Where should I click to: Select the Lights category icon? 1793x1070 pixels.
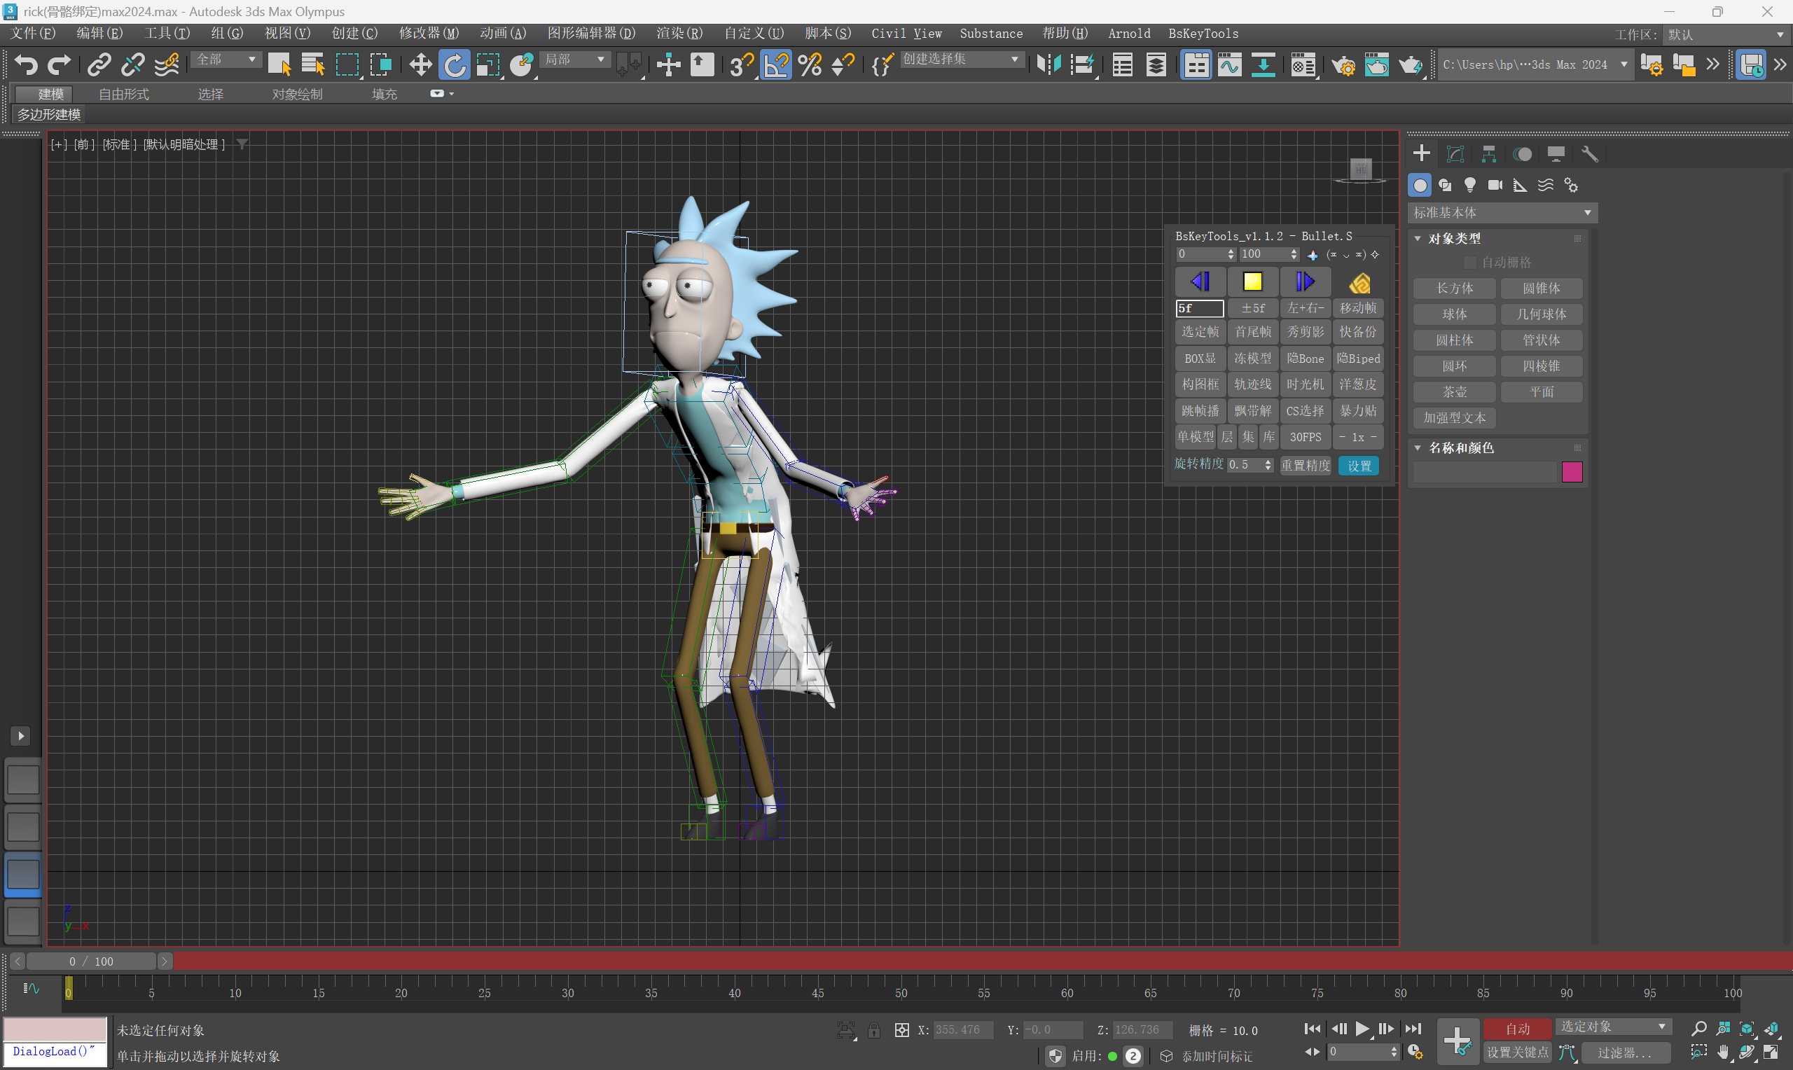pyautogui.click(x=1470, y=186)
